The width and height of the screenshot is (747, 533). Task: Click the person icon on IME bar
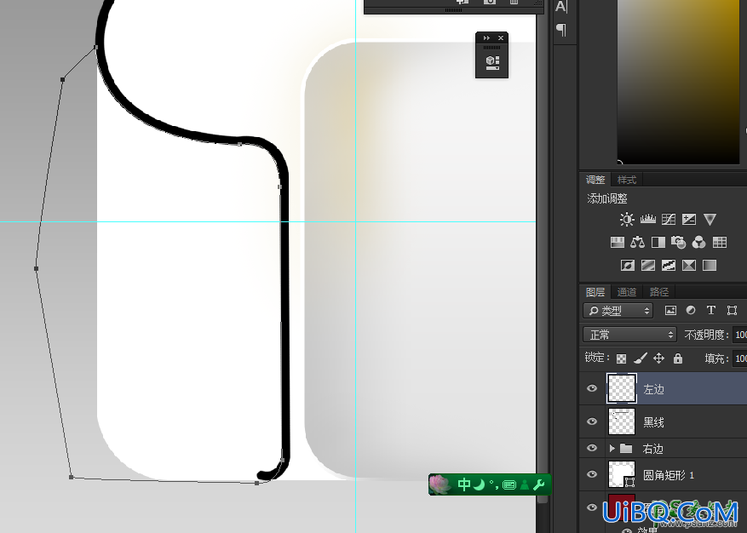click(525, 484)
